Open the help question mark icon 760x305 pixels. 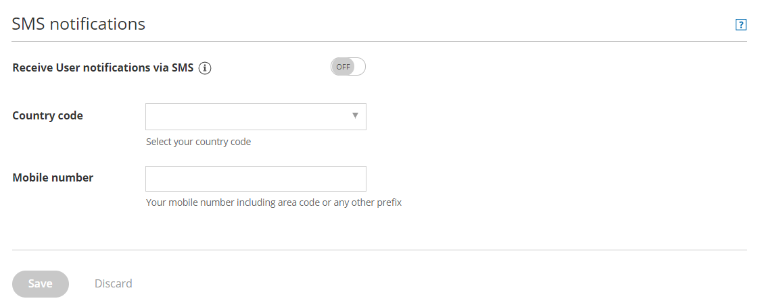[740, 25]
